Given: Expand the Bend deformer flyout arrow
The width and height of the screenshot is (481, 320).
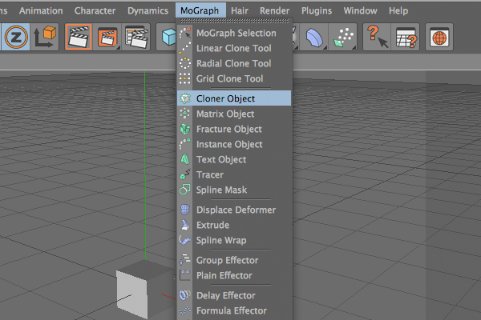Looking at the screenshot, I should click(x=325, y=47).
